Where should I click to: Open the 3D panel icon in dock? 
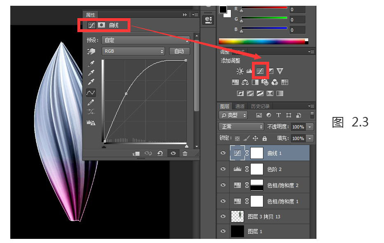point(208,20)
